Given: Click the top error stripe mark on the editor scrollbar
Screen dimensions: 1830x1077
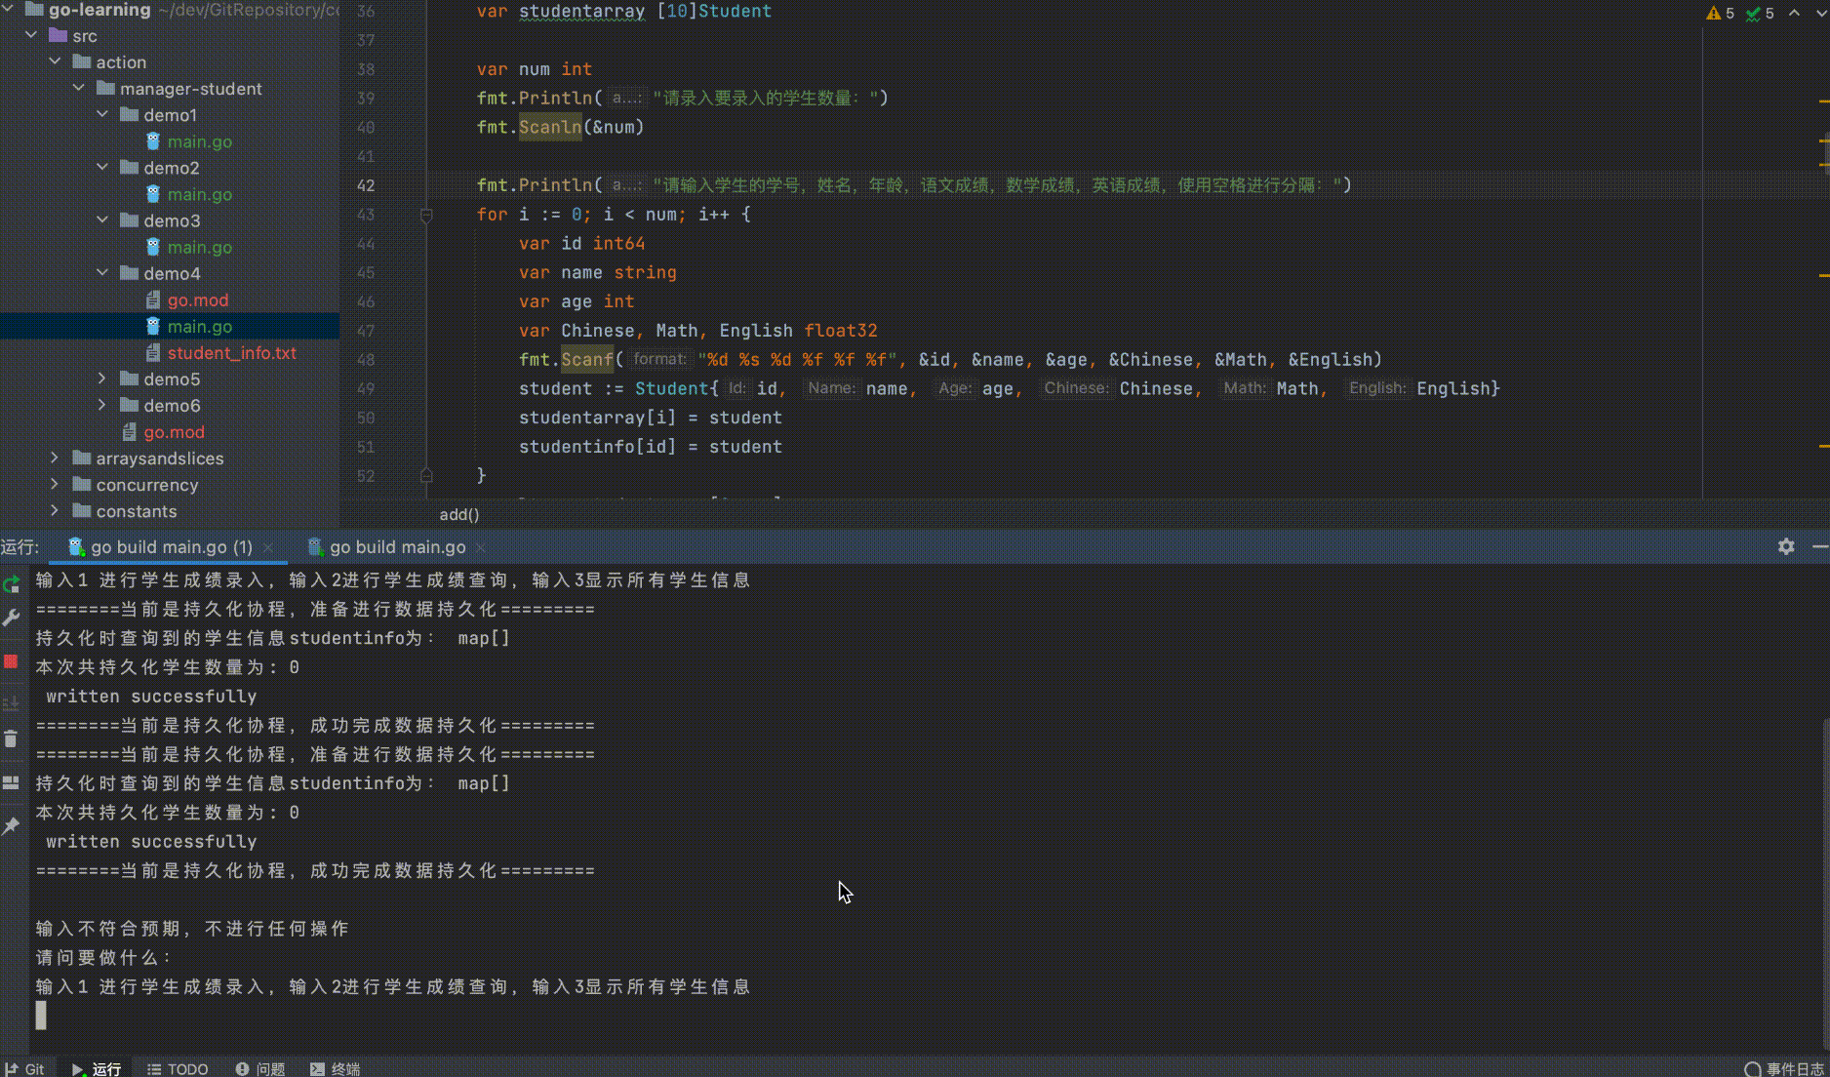Looking at the screenshot, I should [x=1823, y=100].
